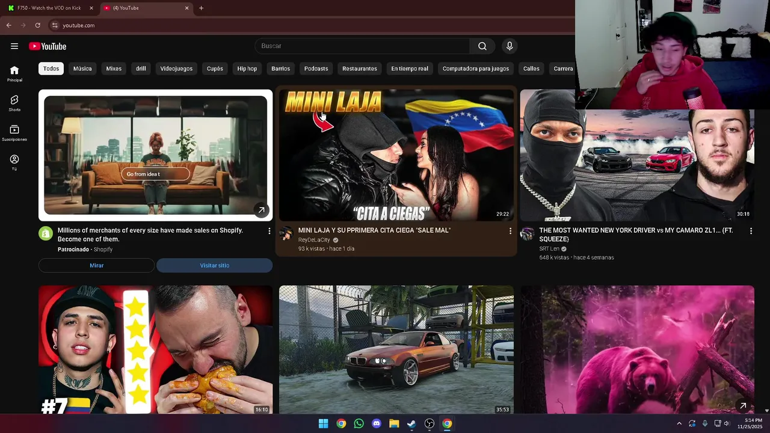Screen dimensions: 770x433
Task: Open Discord from the taskbar
Action: coord(377,423)
